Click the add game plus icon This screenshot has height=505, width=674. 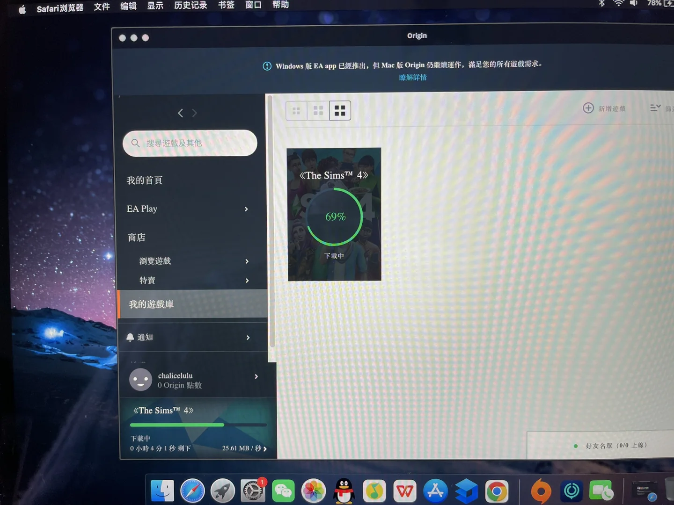tap(588, 108)
